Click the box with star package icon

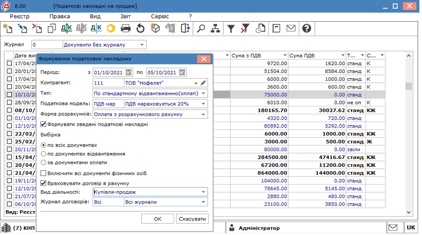point(155,28)
